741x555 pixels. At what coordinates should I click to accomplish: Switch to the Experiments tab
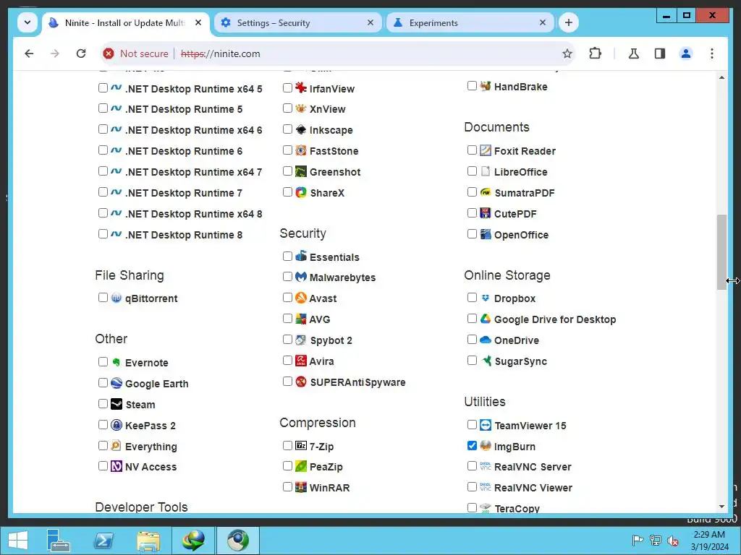tap(470, 22)
